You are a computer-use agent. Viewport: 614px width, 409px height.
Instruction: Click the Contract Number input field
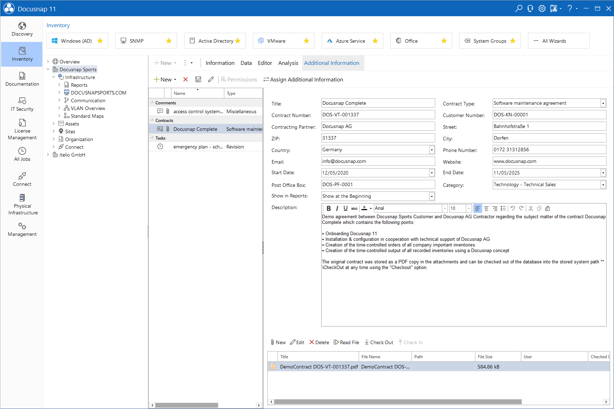(378, 115)
